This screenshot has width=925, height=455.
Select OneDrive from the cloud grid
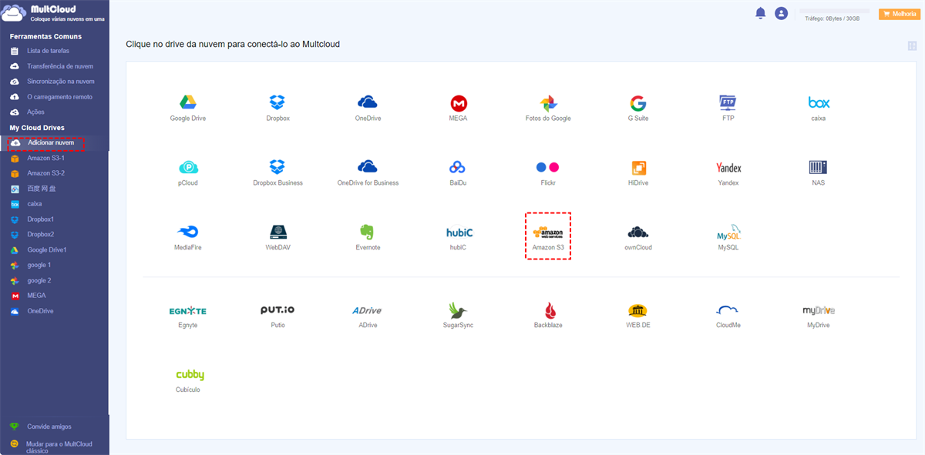pyautogui.click(x=368, y=109)
